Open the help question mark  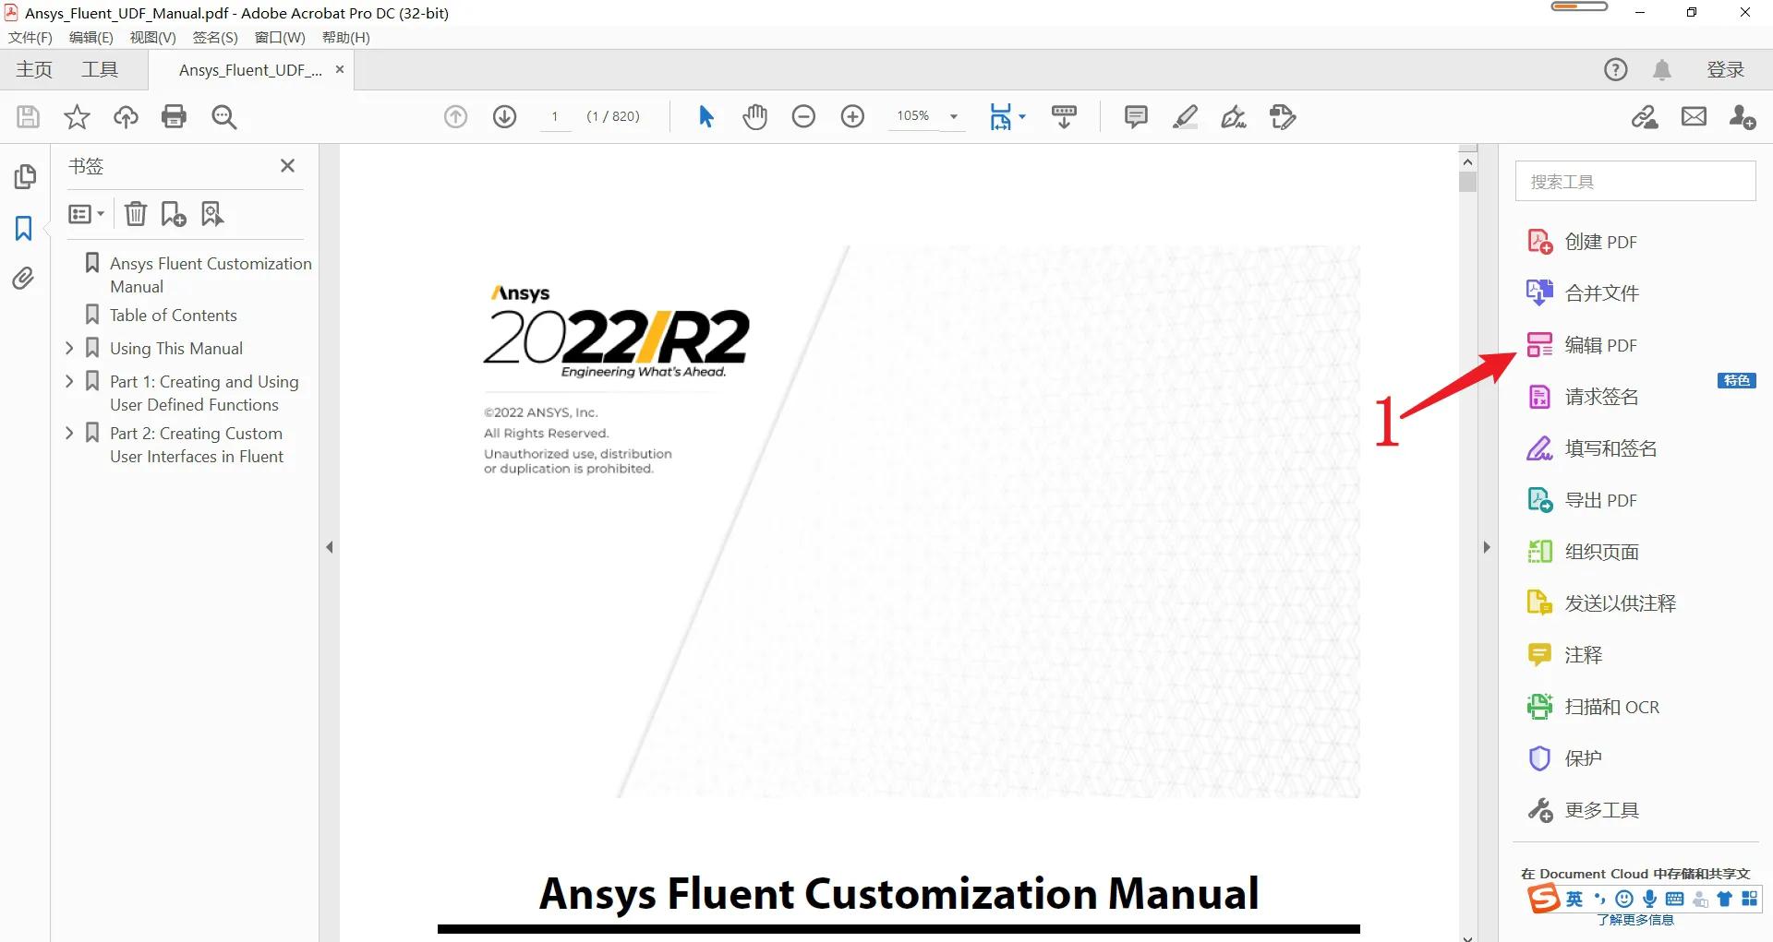tap(1615, 69)
